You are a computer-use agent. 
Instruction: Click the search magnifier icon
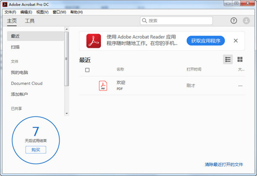click(x=146, y=21)
